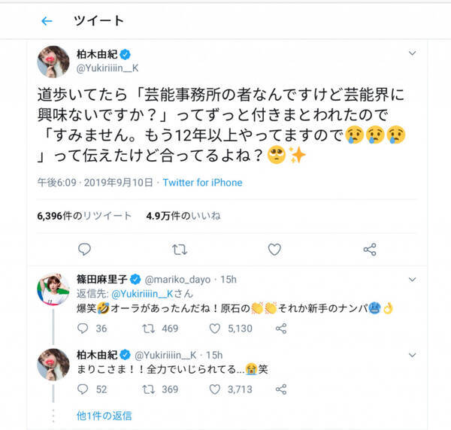
Task: Open options chevron on 柏木由紀's reply
Action: tap(411, 354)
